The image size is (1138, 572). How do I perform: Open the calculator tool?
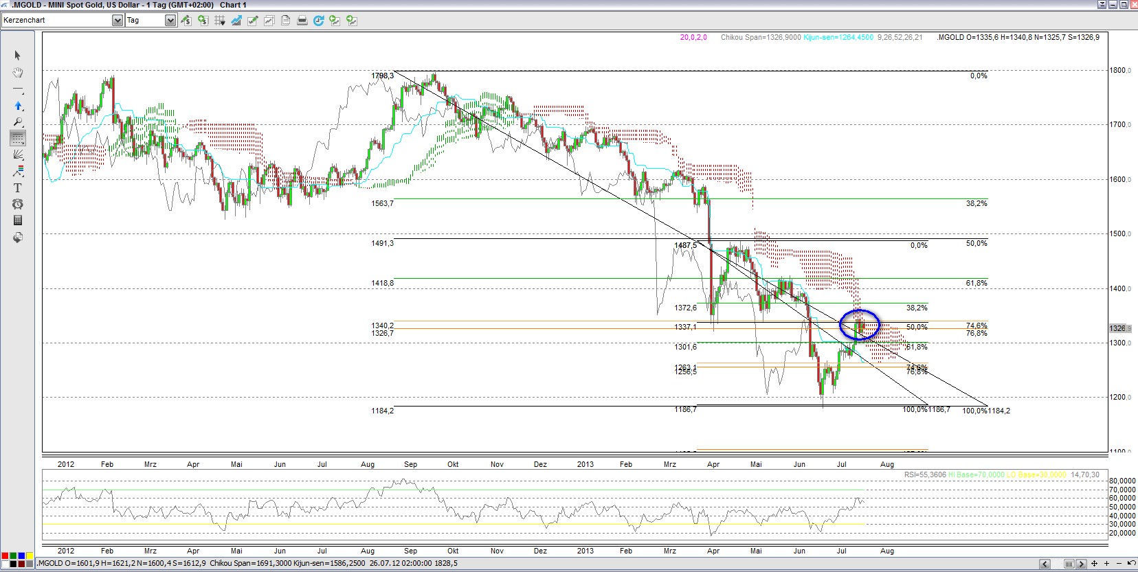[18, 220]
